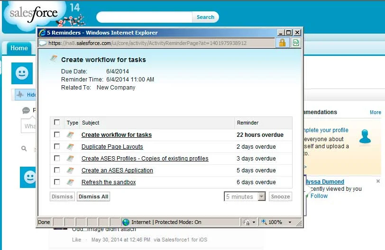
Task: Check the box for Duplicate Page Layouts
Action: coord(57,146)
